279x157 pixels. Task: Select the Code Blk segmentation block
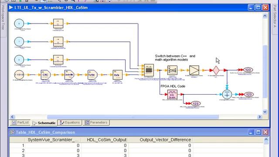point(69,75)
